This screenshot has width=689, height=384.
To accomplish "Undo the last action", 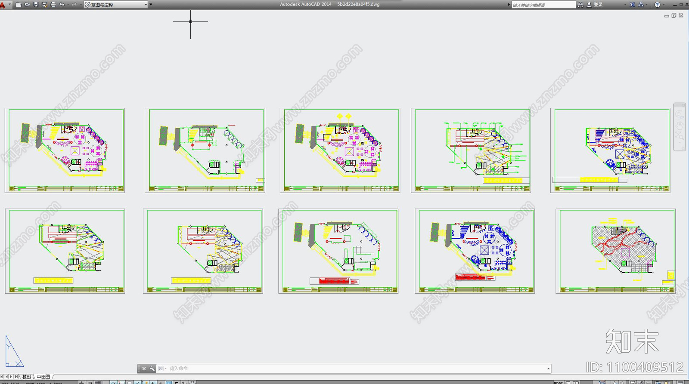I will click(62, 5).
